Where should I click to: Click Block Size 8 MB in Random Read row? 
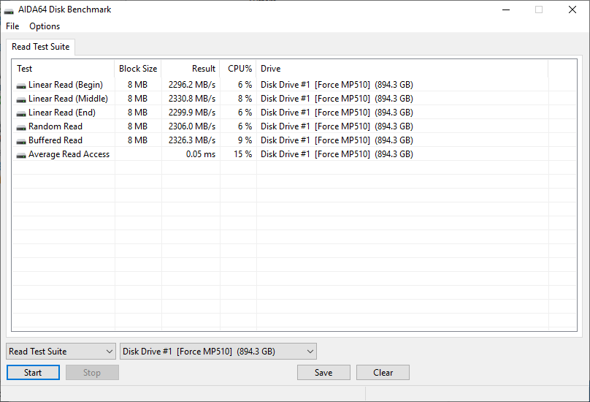tap(137, 126)
